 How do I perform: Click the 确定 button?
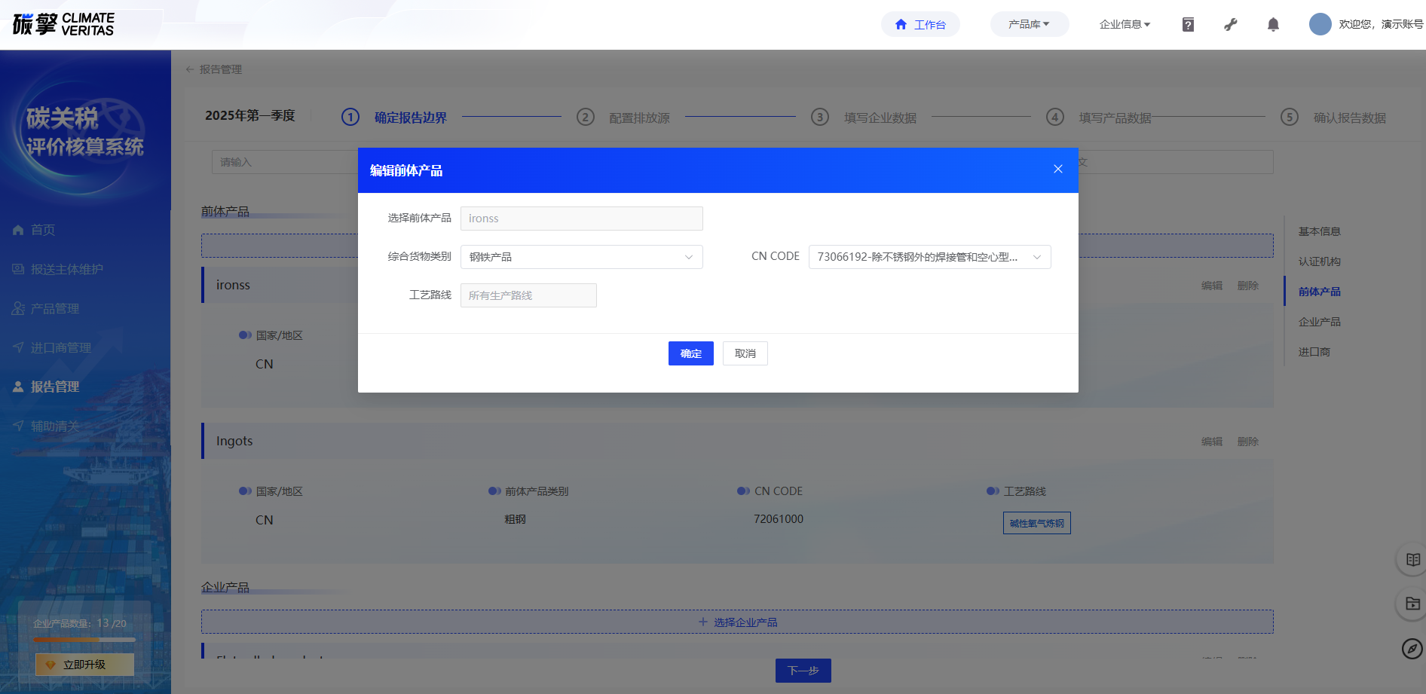[x=690, y=353]
